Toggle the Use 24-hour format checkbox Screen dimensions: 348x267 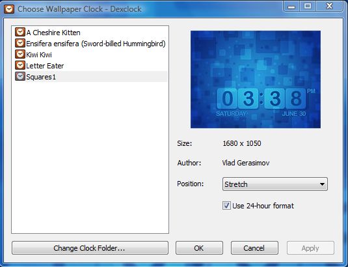226,206
